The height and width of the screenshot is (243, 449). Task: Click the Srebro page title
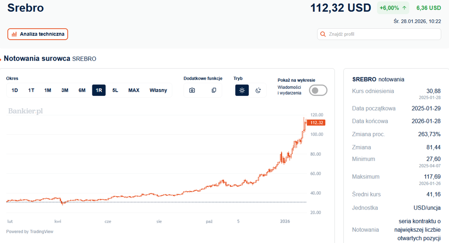pos(26,8)
